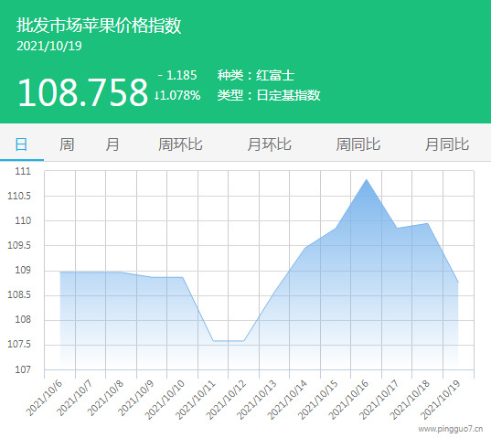
Task: Switch to the 周 weekly tab
Action: click(x=67, y=144)
